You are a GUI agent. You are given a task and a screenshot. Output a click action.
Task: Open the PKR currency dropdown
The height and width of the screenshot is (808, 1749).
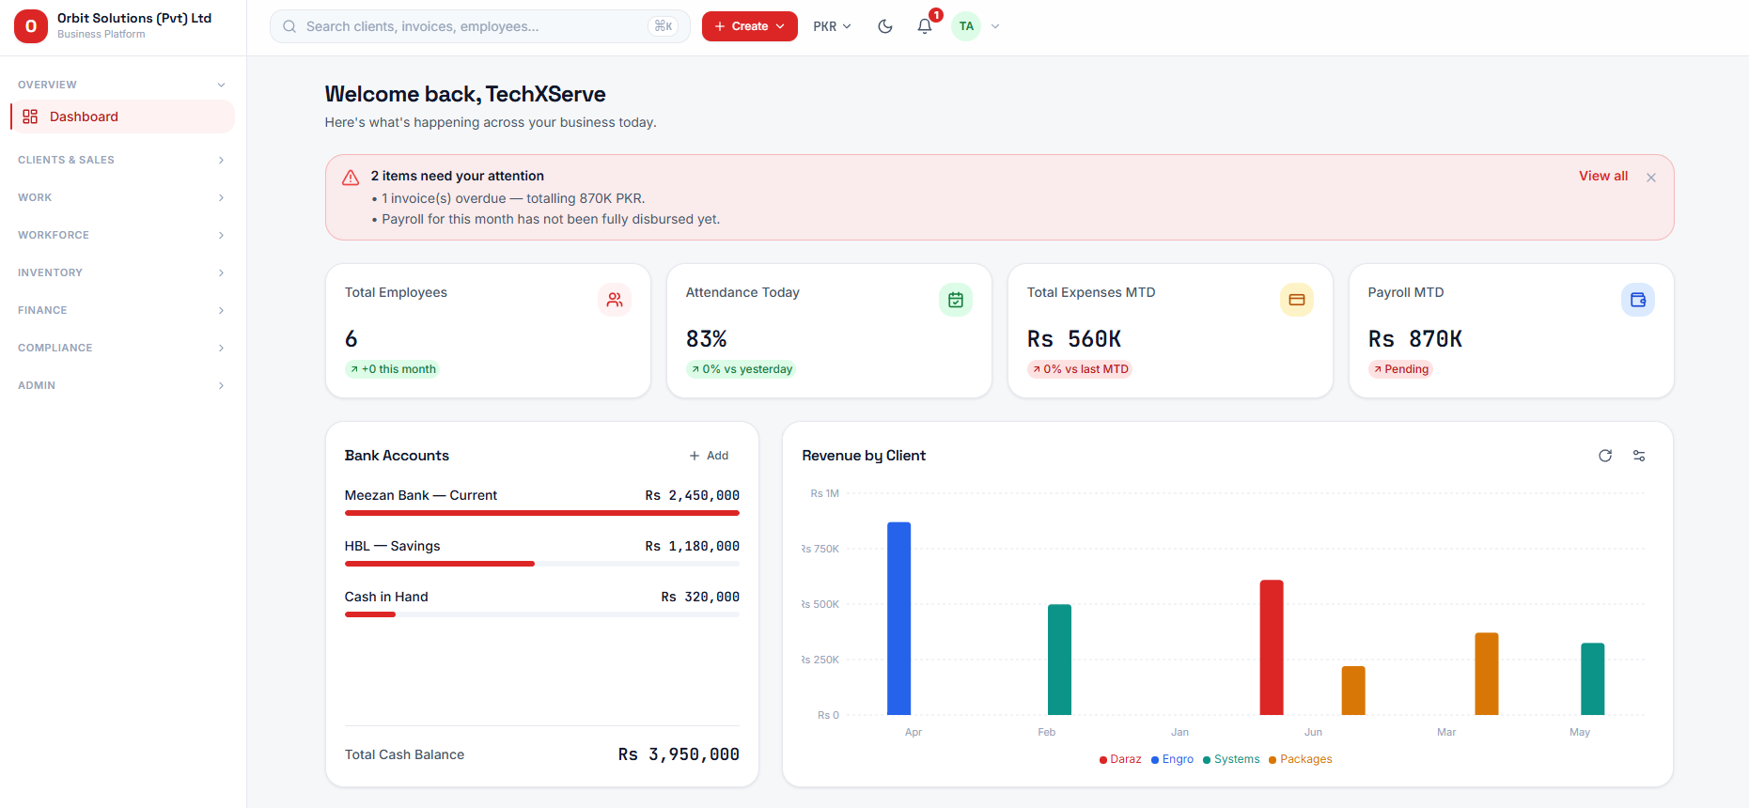click(x=832, y=26)
